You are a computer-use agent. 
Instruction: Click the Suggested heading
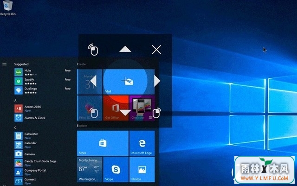coord(21,64)
